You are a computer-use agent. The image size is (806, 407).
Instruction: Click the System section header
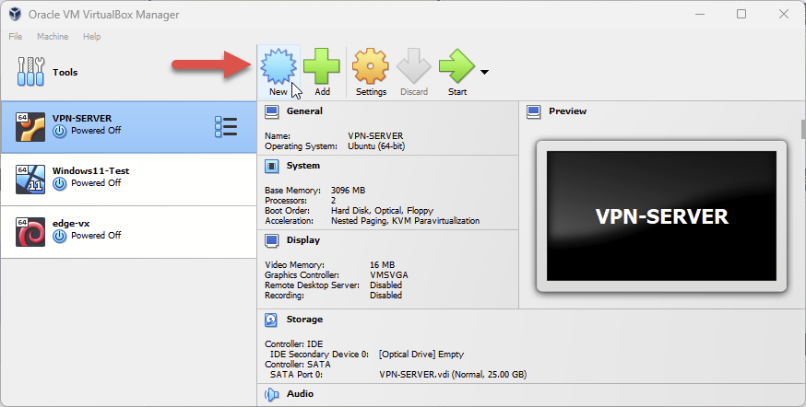(x=302, y=166)
